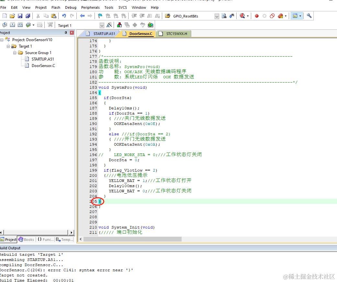The height and width of the screenshot is (282, 337).
Task: Click code line 190 OOKDataSent(0x0E)
Action: (137, 124)
